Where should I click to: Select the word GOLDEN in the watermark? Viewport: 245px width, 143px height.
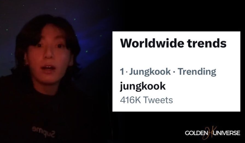pyautogui.click(x=196, y=133)
